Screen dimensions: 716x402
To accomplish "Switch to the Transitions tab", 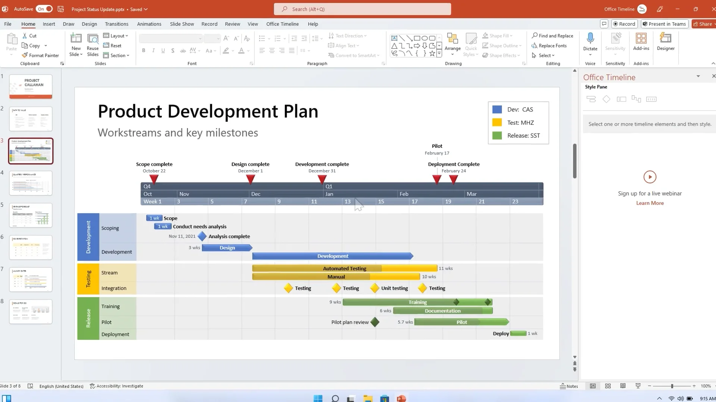I will (x=116, y=24).
